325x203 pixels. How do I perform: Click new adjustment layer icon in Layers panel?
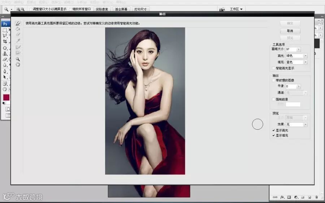point(296,197)
